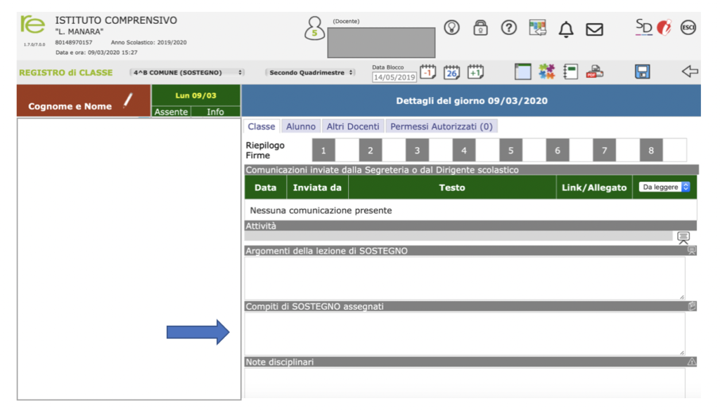This screenshot has height=410, width=720.
Task: Select hour 8 in Riepilogo Firme
Action: pyautogui.click(x=651, y=150)
